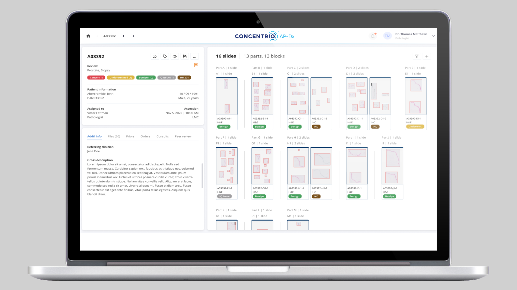The image size is (517, 290).
Task: Click the A03392 breadcrumb link
Action: 109,36
